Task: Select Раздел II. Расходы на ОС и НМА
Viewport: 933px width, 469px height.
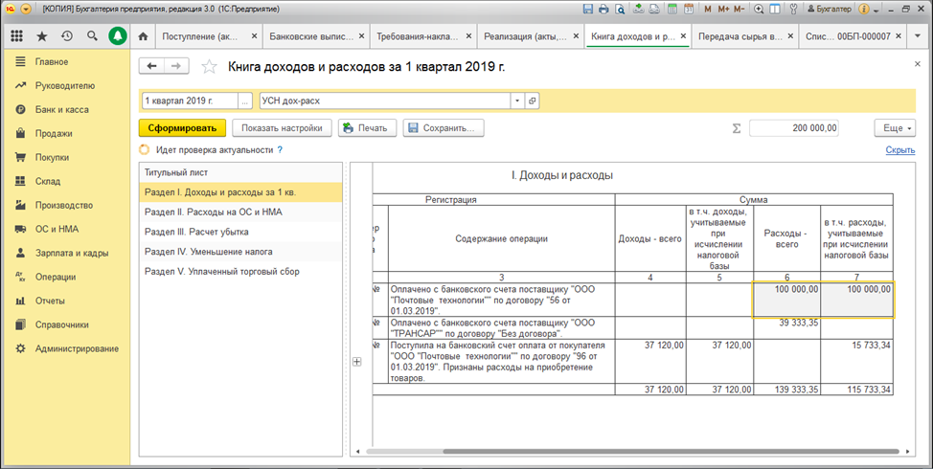Action: point(240,212)
